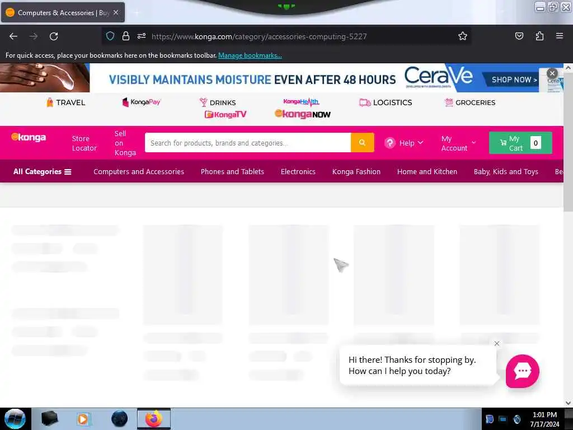Expand My Account dropdown
The width and height of the screenshot is (573, 430).
click(459, 143)
